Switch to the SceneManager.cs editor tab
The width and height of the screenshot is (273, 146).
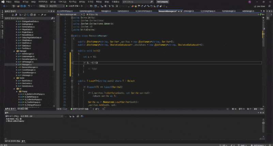point(229,11)
